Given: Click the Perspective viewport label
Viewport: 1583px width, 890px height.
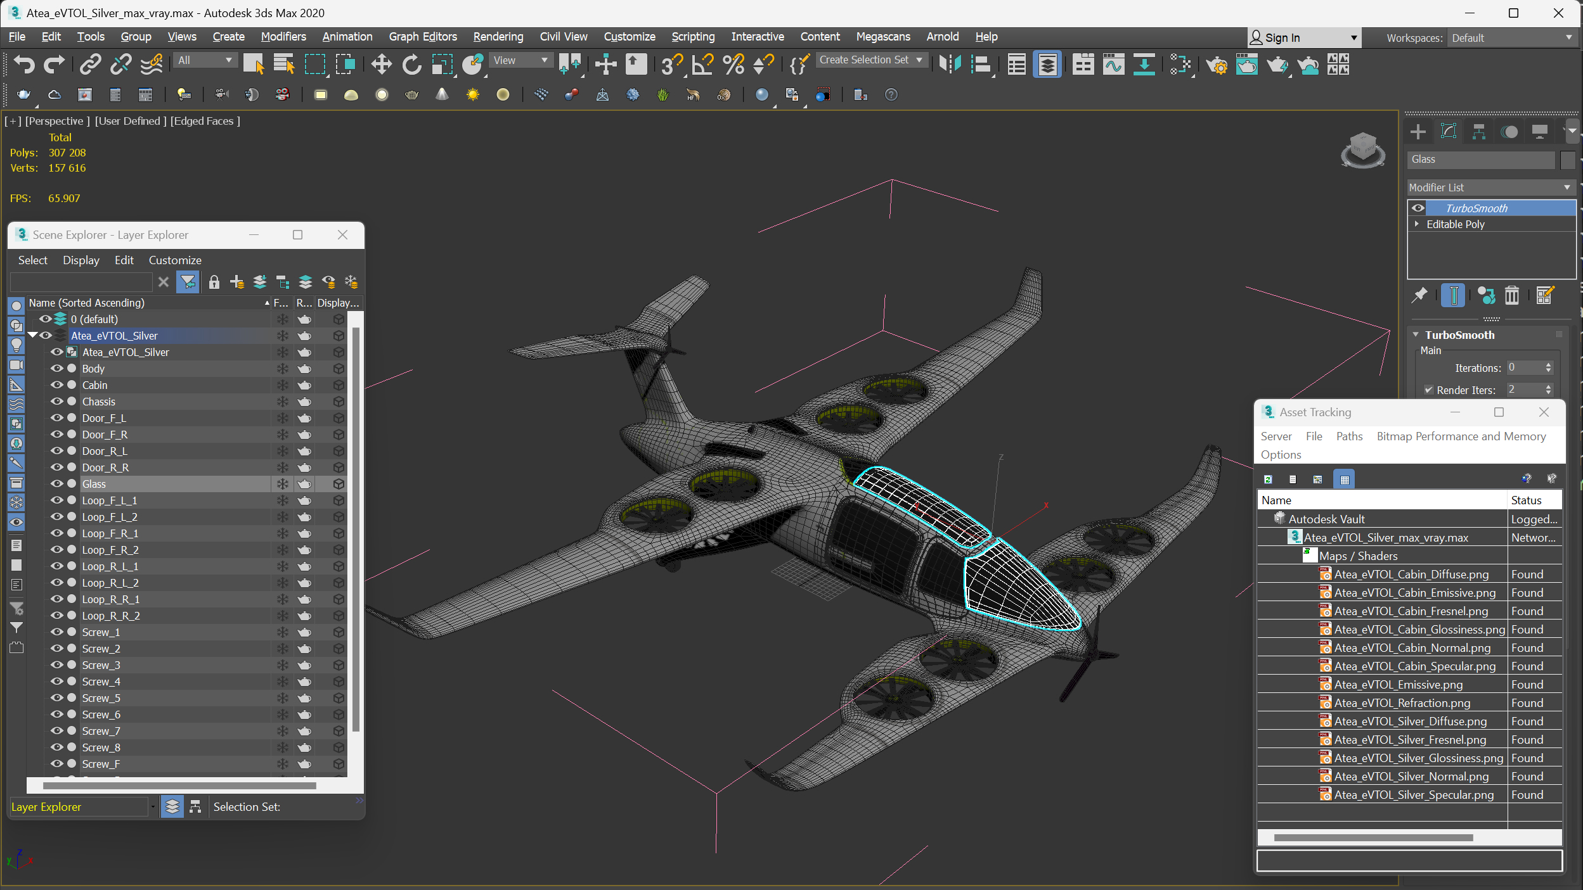Looking at the screenshot, I should point(58,120).
